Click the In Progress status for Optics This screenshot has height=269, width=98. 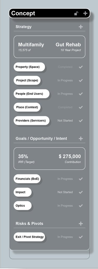[65, 206]
